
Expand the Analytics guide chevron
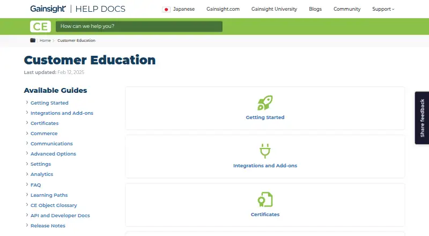point(27,174)
